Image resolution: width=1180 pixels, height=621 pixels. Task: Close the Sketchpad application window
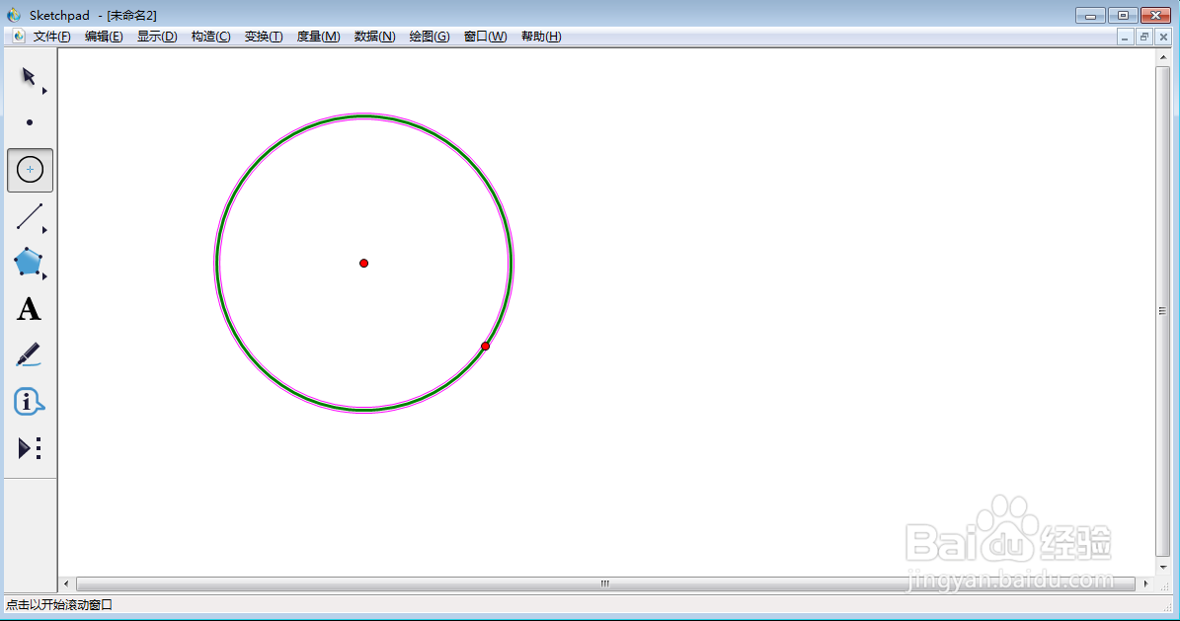[1156, 15]
